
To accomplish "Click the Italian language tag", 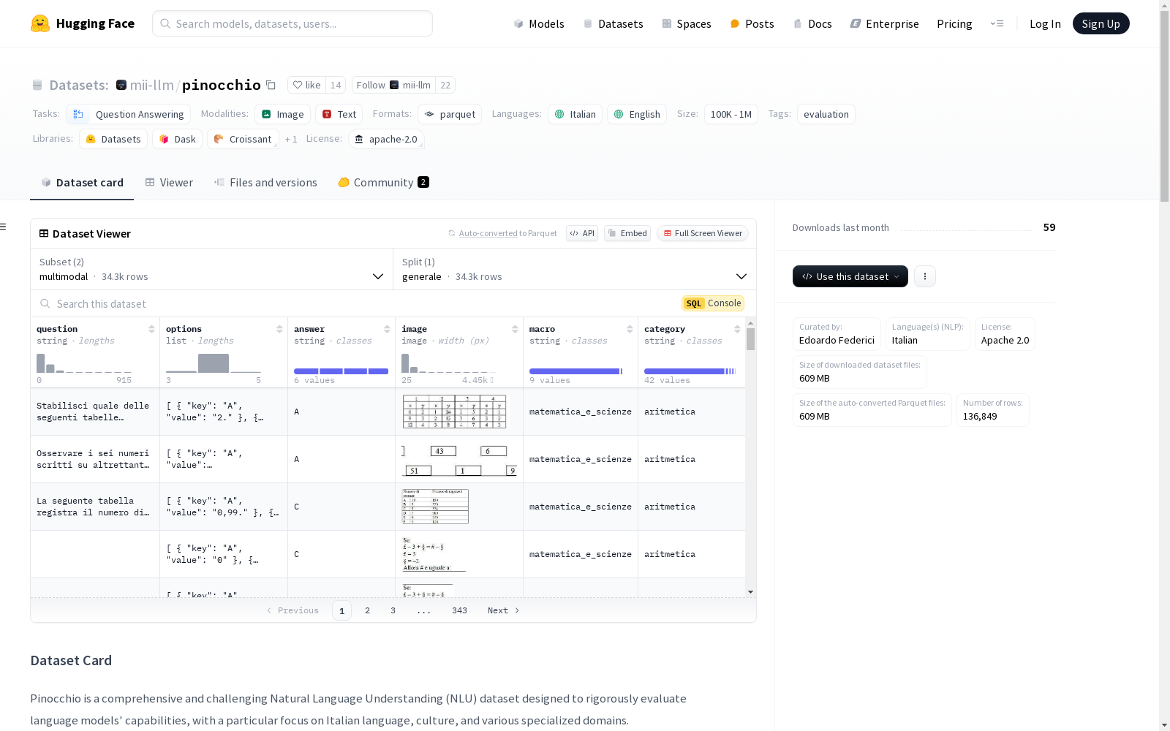I will (x=575, y=114).
